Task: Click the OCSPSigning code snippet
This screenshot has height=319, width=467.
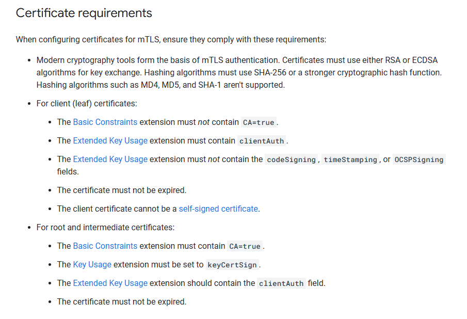Action: pos(418,159)
